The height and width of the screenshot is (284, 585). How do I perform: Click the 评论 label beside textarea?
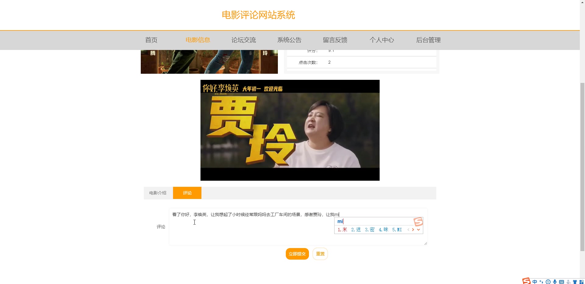[161, 227]
